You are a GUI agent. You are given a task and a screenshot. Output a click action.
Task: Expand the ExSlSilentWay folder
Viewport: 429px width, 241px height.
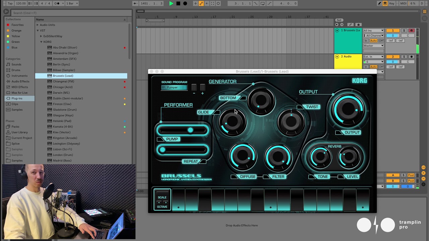pyautogui.click(x=41, y=36)
